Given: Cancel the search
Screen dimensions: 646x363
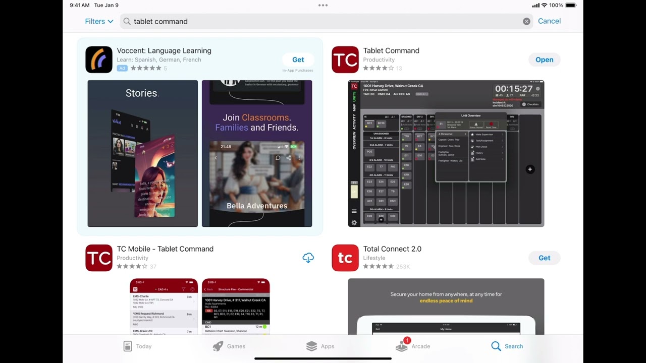Looking at the screenshot, I should click(549, 21).
